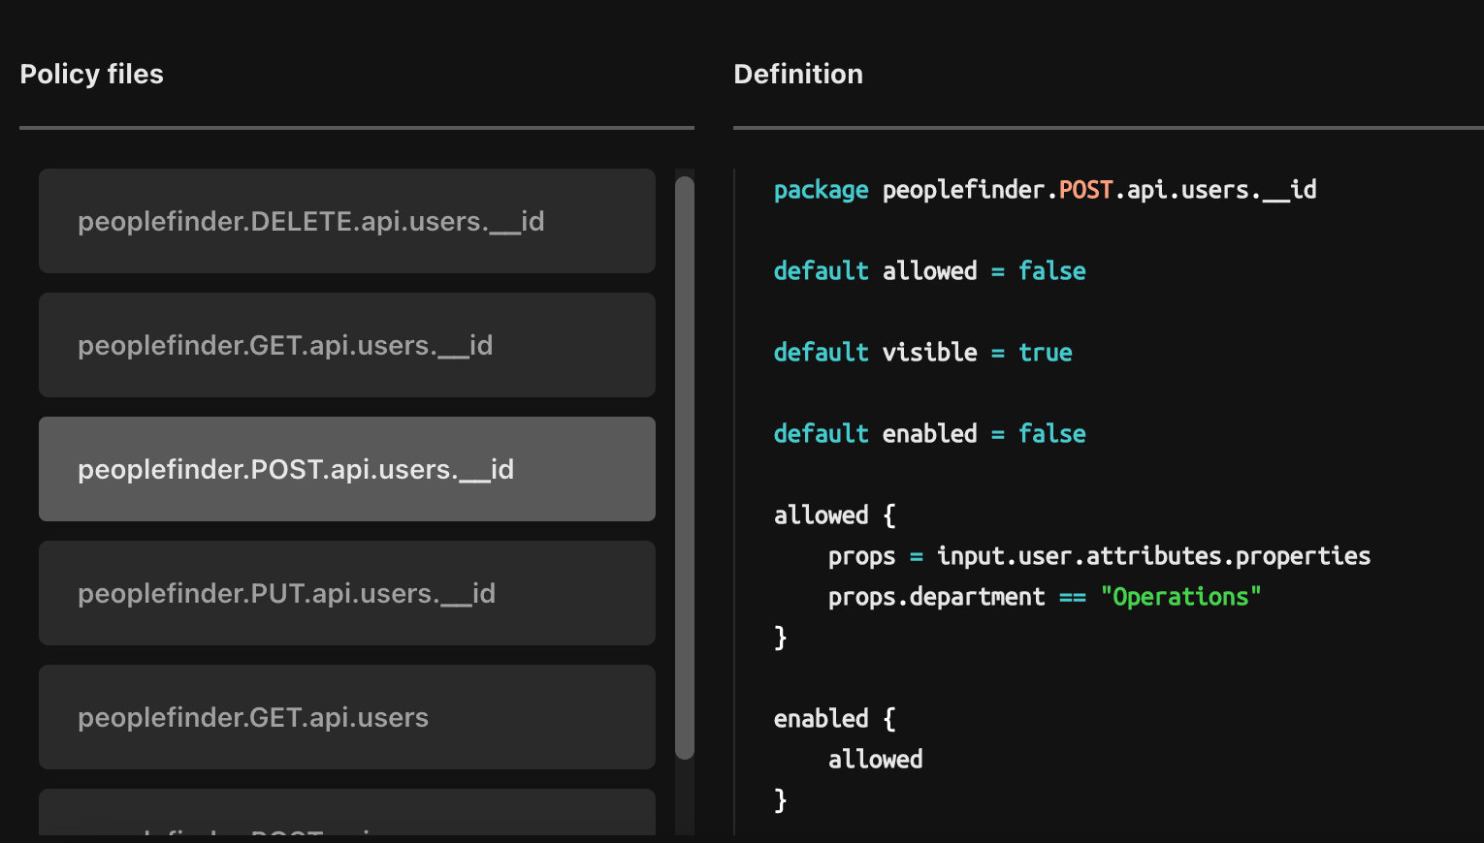Click the "enabled {" rule header
Image resolution: width=1484 pixels, height=843 pixels.
[834, 719]
